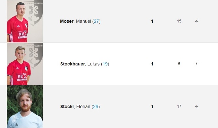Select first name Lukas in Stockbauer row
218x128 pixels.
(x=93, y=64)
